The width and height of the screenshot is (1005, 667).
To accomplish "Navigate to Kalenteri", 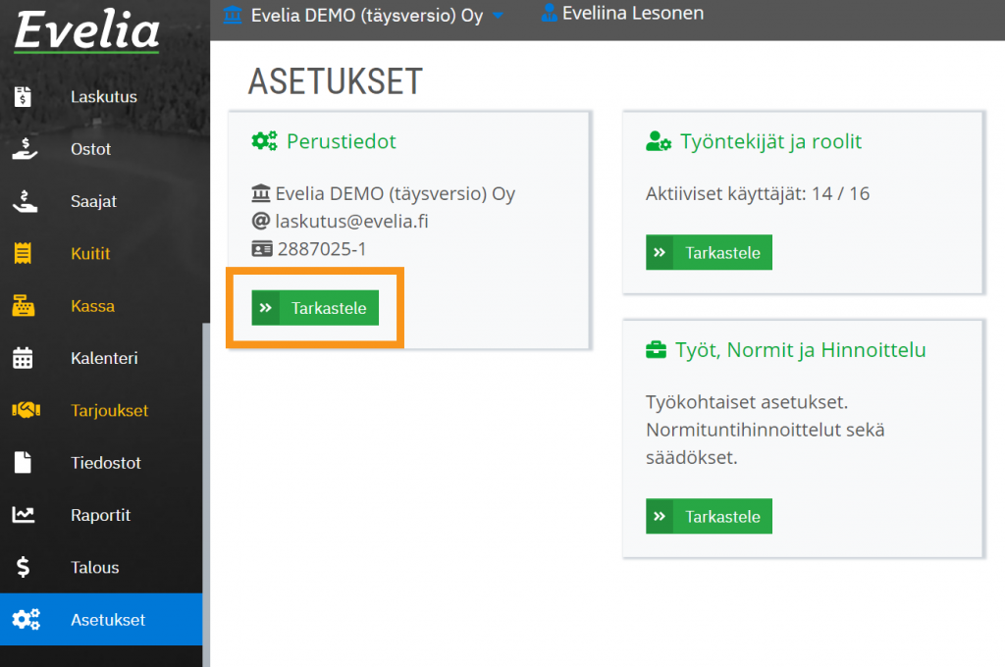I will 101,357.
